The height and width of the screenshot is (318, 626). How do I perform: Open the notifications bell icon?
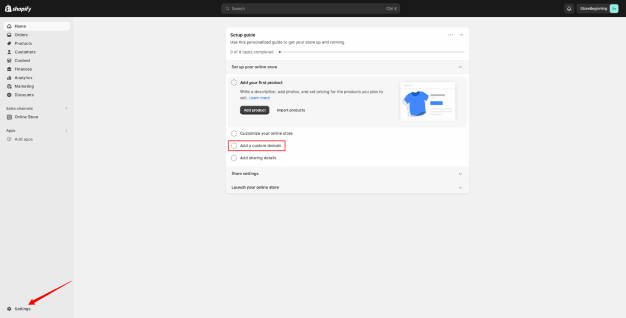(x=569, y=9)
